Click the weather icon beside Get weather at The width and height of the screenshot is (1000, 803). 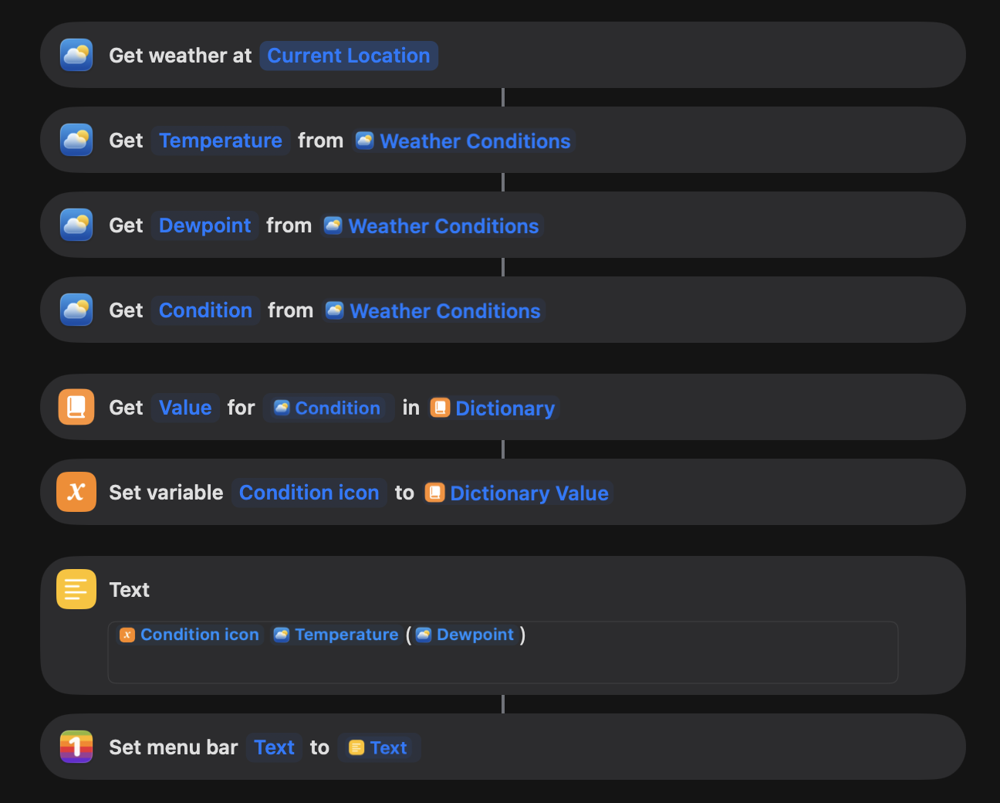click(x=76, y=55)
